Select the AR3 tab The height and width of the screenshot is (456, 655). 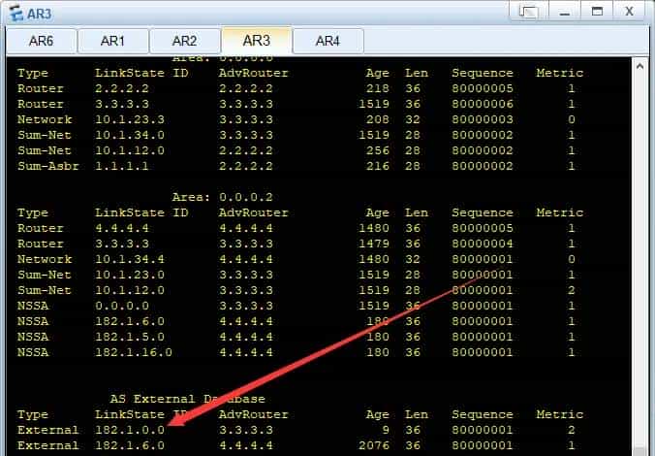(x=257, y=41)
